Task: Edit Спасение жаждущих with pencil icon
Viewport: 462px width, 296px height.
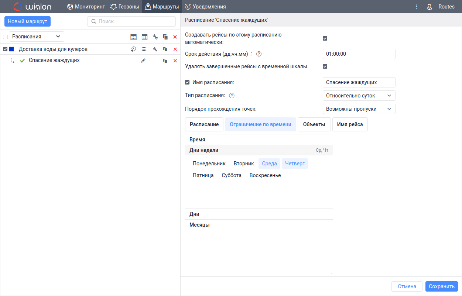Action: pos(143,61)
